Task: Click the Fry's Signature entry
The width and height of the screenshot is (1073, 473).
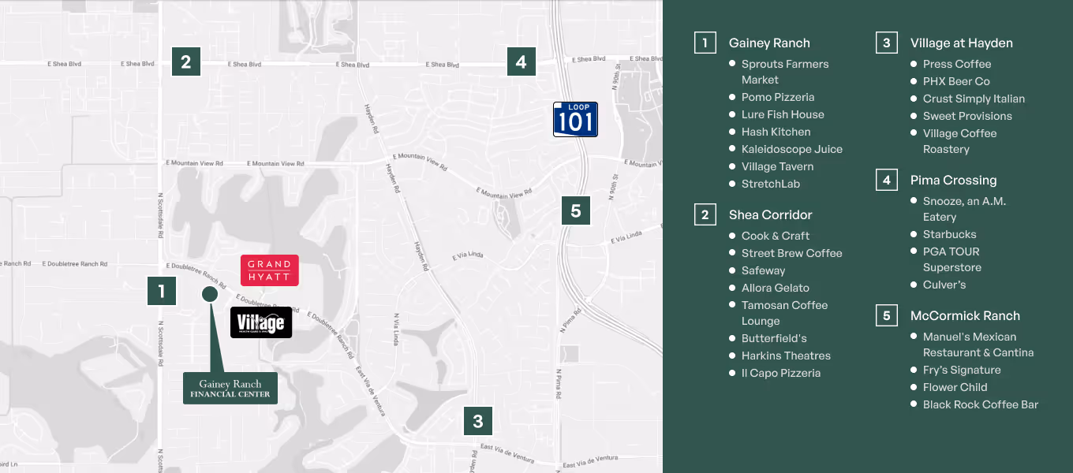Action: coord(962,370)
